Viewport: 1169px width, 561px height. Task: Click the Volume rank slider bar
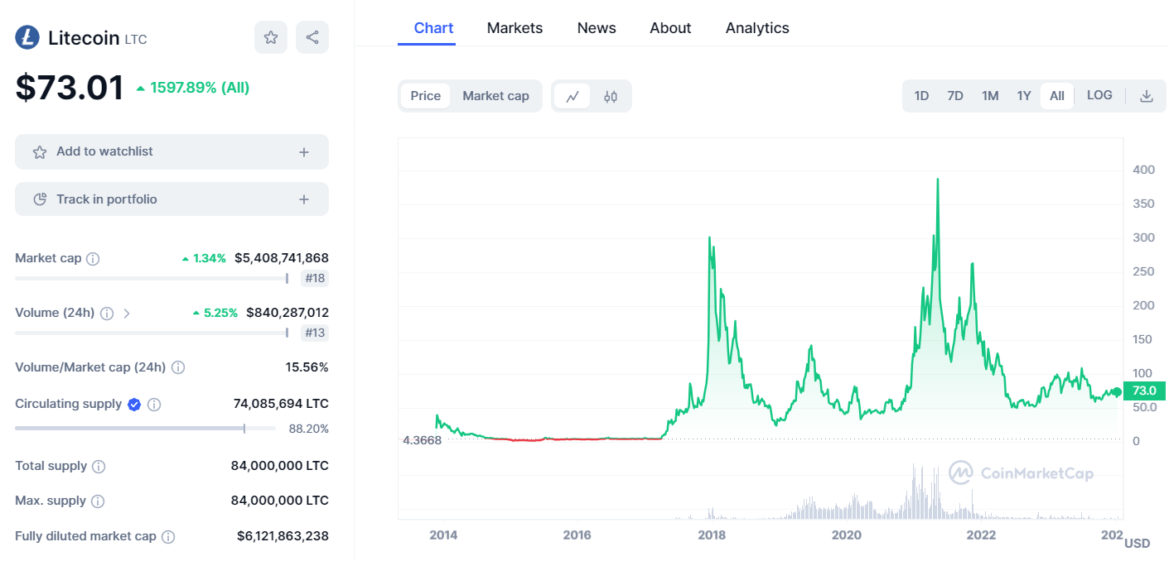pyautogui.click(x=152, y=333)
